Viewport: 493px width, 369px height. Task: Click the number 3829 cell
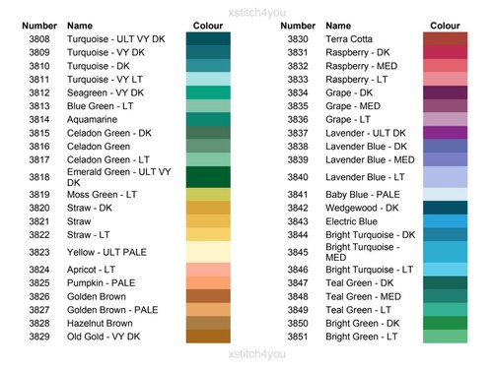point(39,337)
